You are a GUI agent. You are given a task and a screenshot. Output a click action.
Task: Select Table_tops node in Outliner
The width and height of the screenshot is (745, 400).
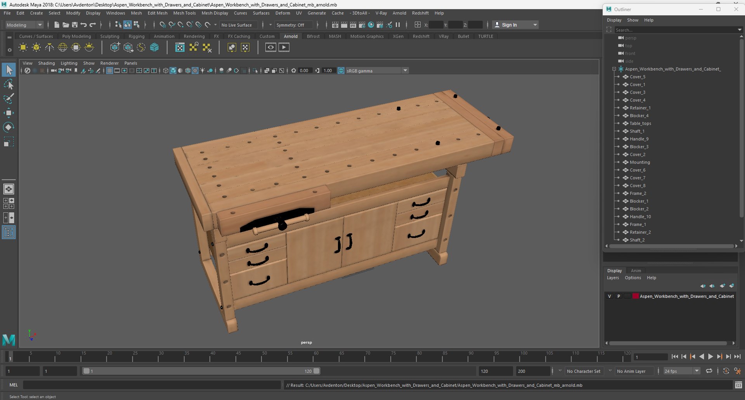pos(640,123)
